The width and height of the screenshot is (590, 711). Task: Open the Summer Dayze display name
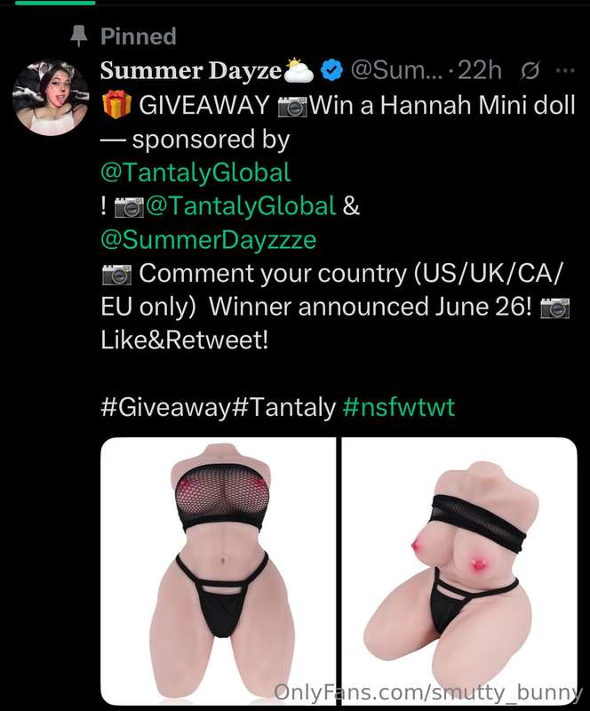(191, 71)
